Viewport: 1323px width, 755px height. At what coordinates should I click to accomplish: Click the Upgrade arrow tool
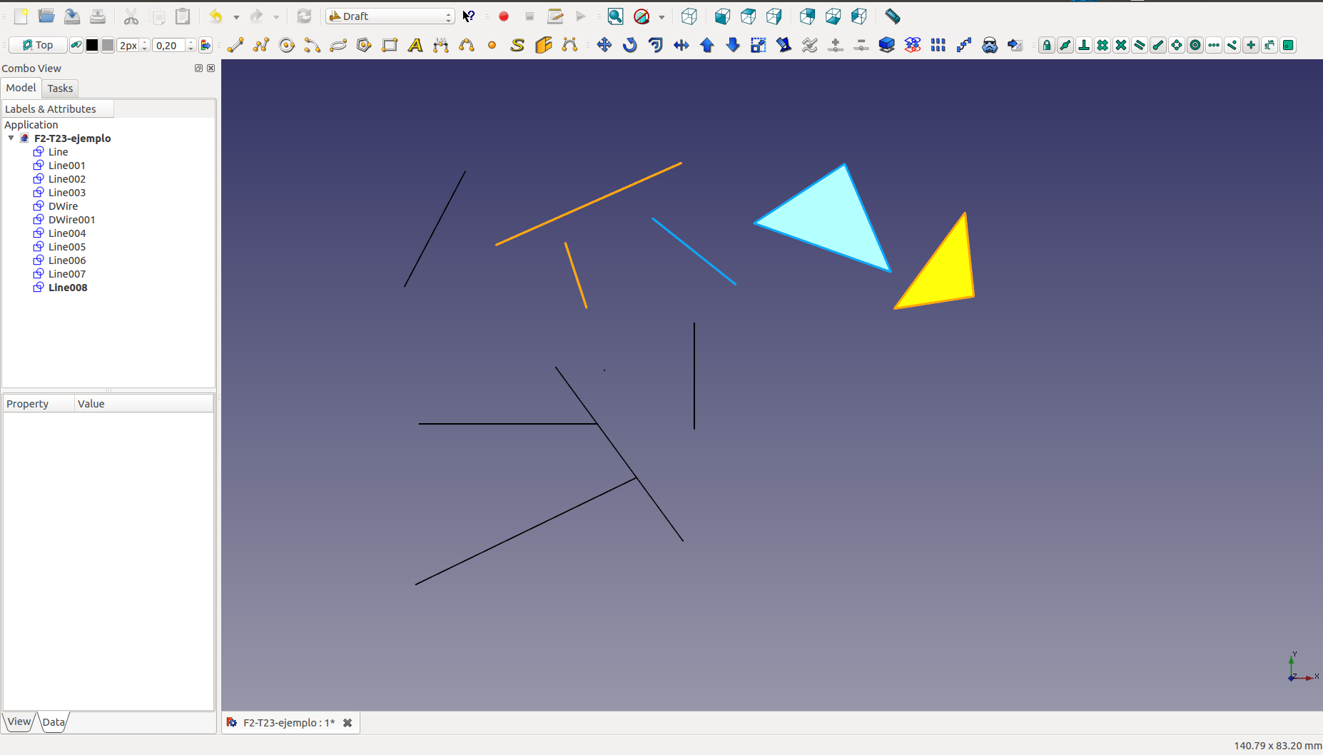click(707, 45)
